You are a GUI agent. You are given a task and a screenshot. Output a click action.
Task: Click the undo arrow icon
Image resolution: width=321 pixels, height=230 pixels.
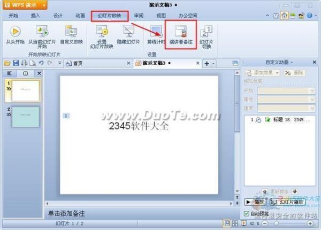click(41, 63)
